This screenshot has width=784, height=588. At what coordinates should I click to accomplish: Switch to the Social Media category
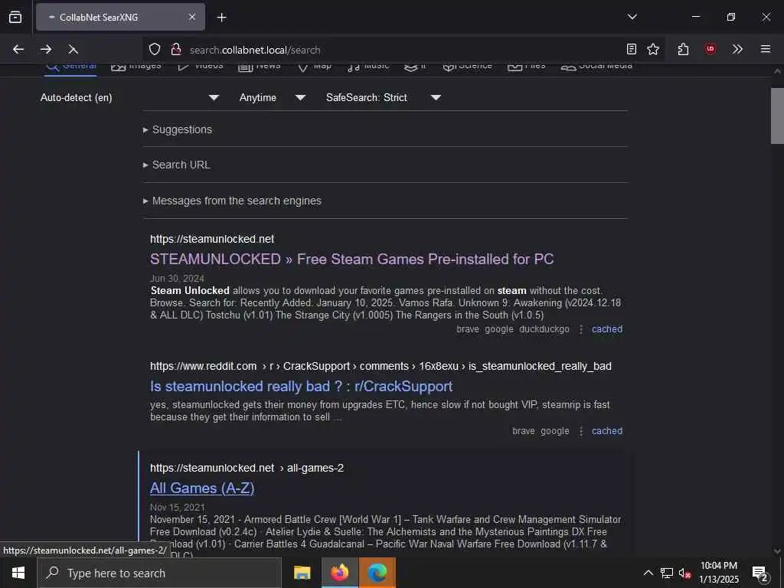pos(596,67)
